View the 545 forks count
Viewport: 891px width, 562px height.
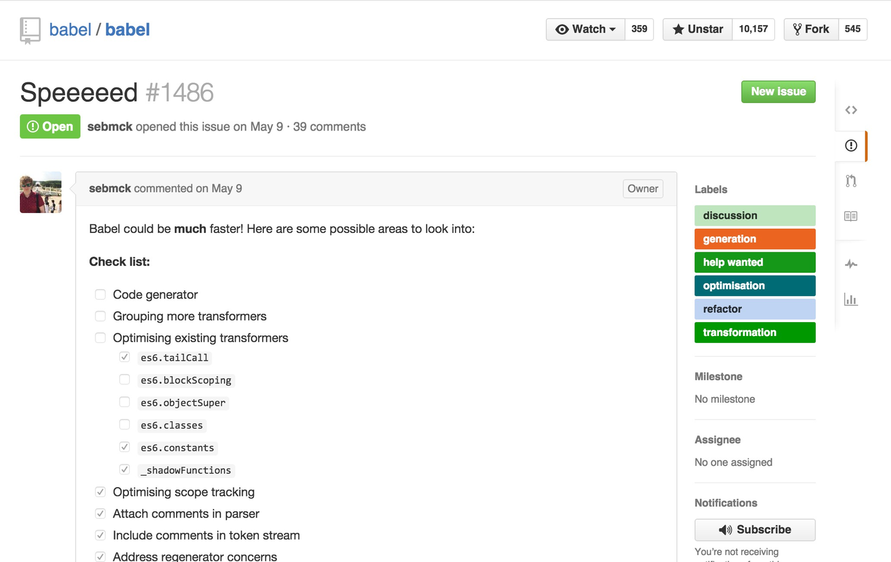pos(852,29)
